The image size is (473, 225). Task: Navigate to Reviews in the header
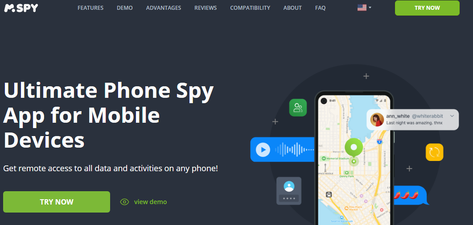[206, 8]
